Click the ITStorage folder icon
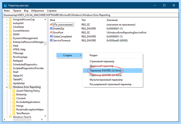Viewport: 181px width, 124px height. [10, 53]
